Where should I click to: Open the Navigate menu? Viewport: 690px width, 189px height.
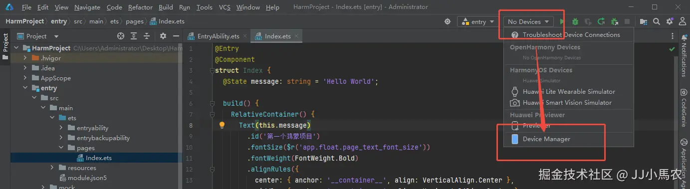[87, 7]
